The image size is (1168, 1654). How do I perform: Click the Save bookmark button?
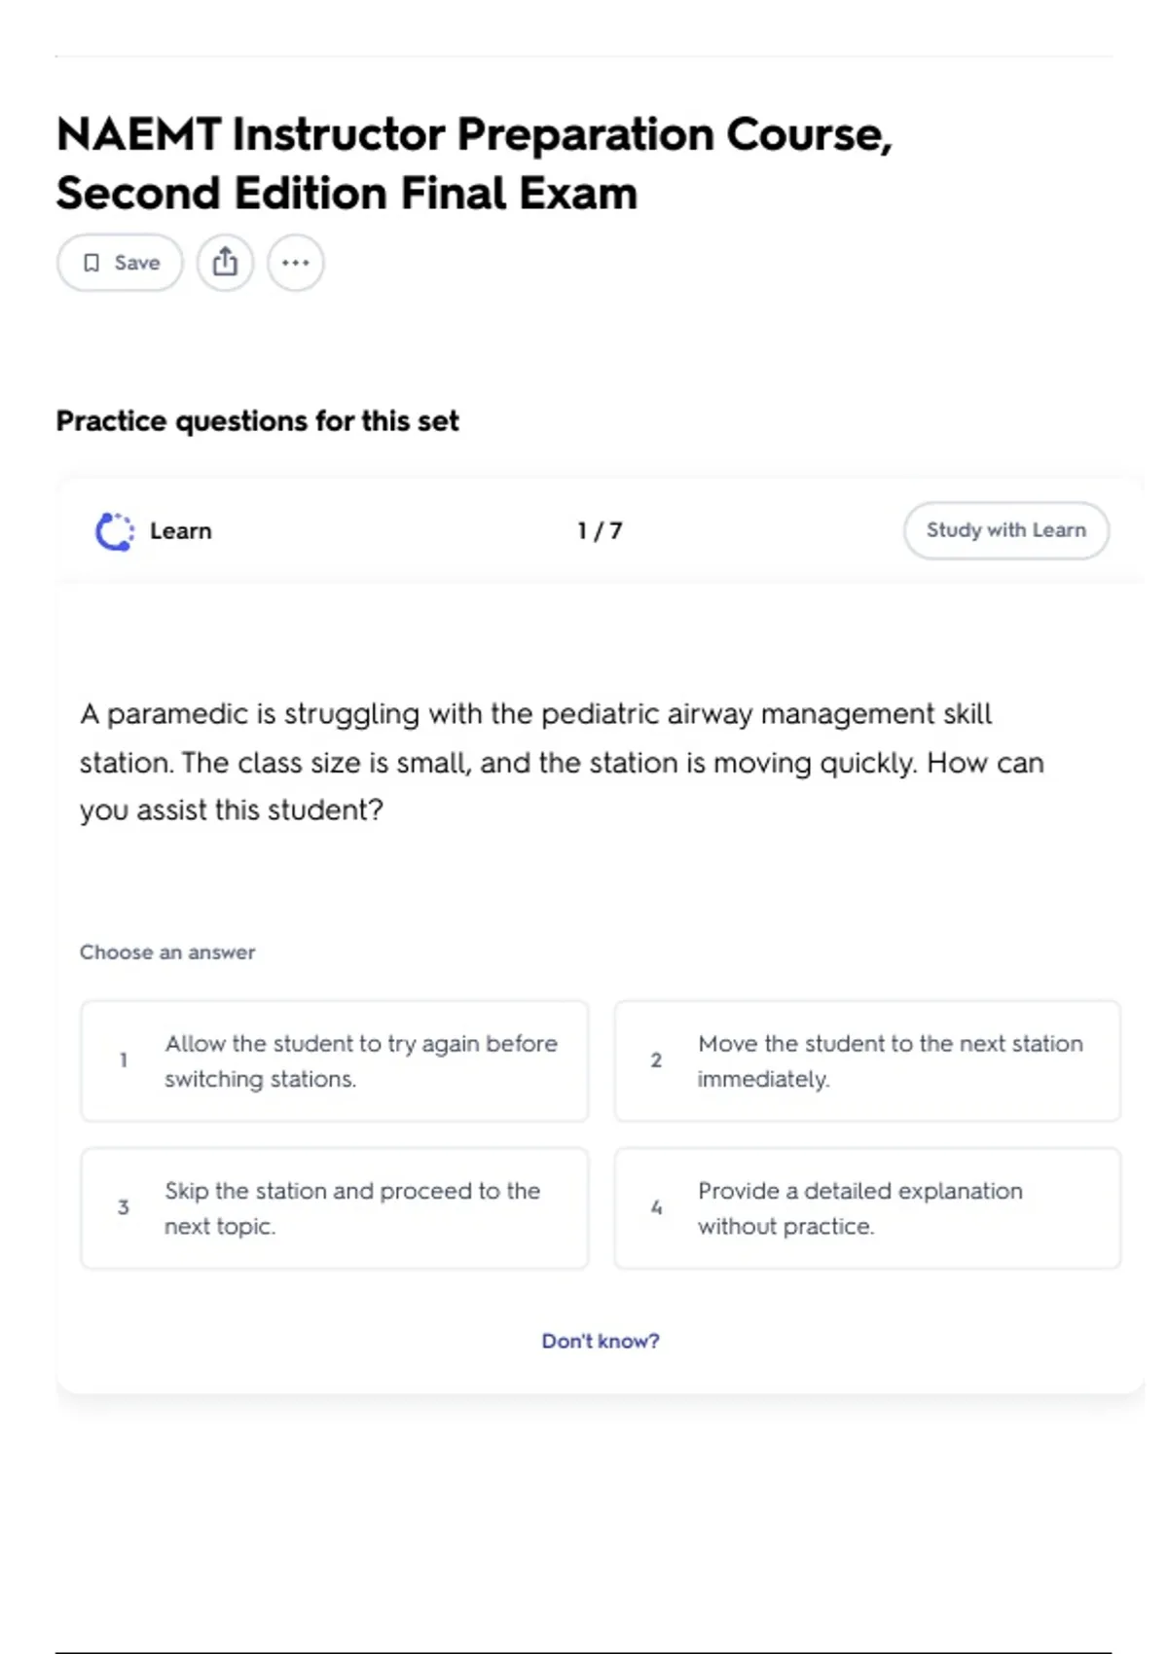tap(120, 263)
